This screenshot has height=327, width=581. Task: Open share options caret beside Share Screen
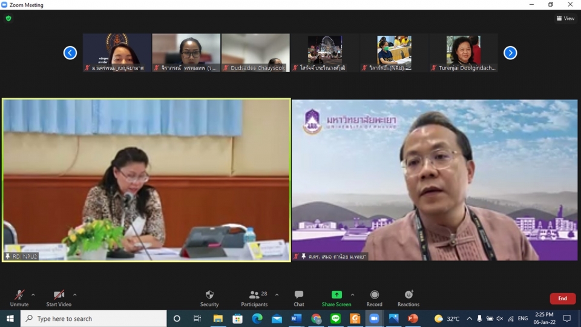[352, 295]
